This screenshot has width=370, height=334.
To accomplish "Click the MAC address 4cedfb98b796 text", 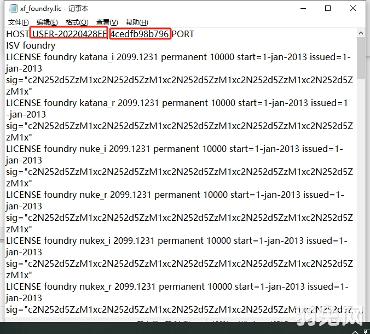I will tap(140, 34).
